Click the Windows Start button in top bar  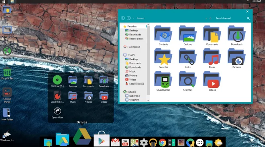(x=4, y=2)
